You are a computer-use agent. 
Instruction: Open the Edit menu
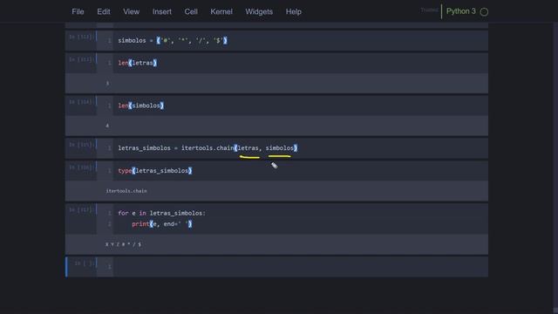click(104, 11)
